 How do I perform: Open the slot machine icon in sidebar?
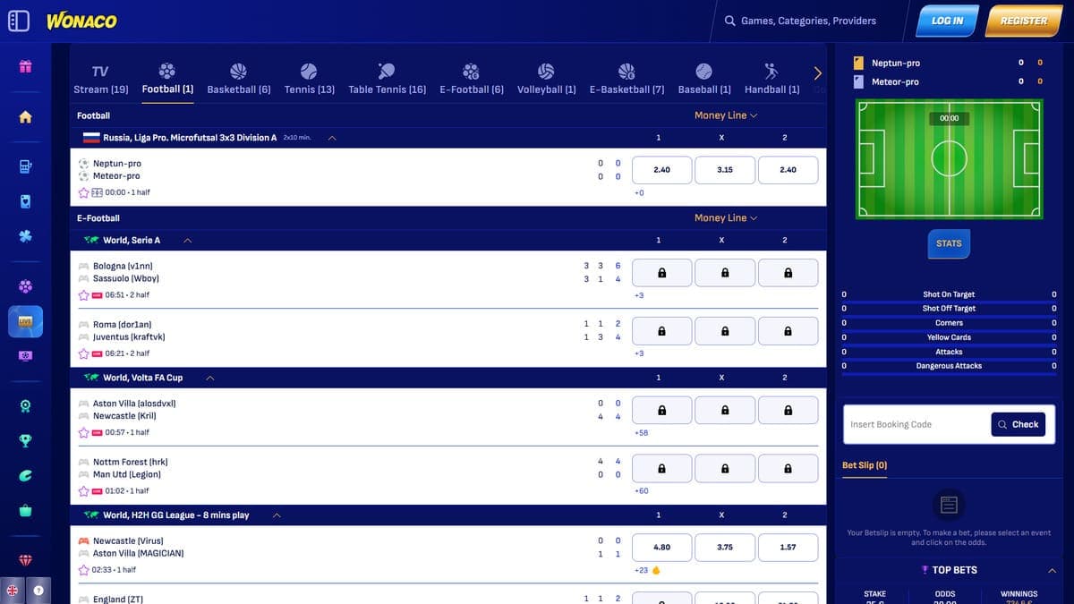click(26, 166)
